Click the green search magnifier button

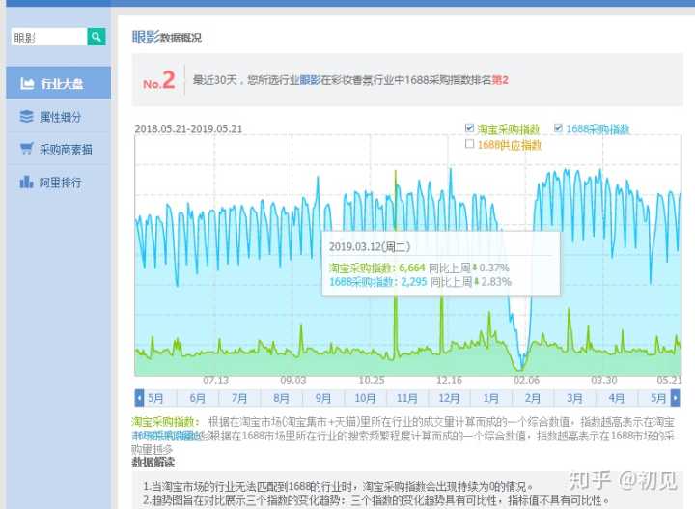[x=97, y=37]
